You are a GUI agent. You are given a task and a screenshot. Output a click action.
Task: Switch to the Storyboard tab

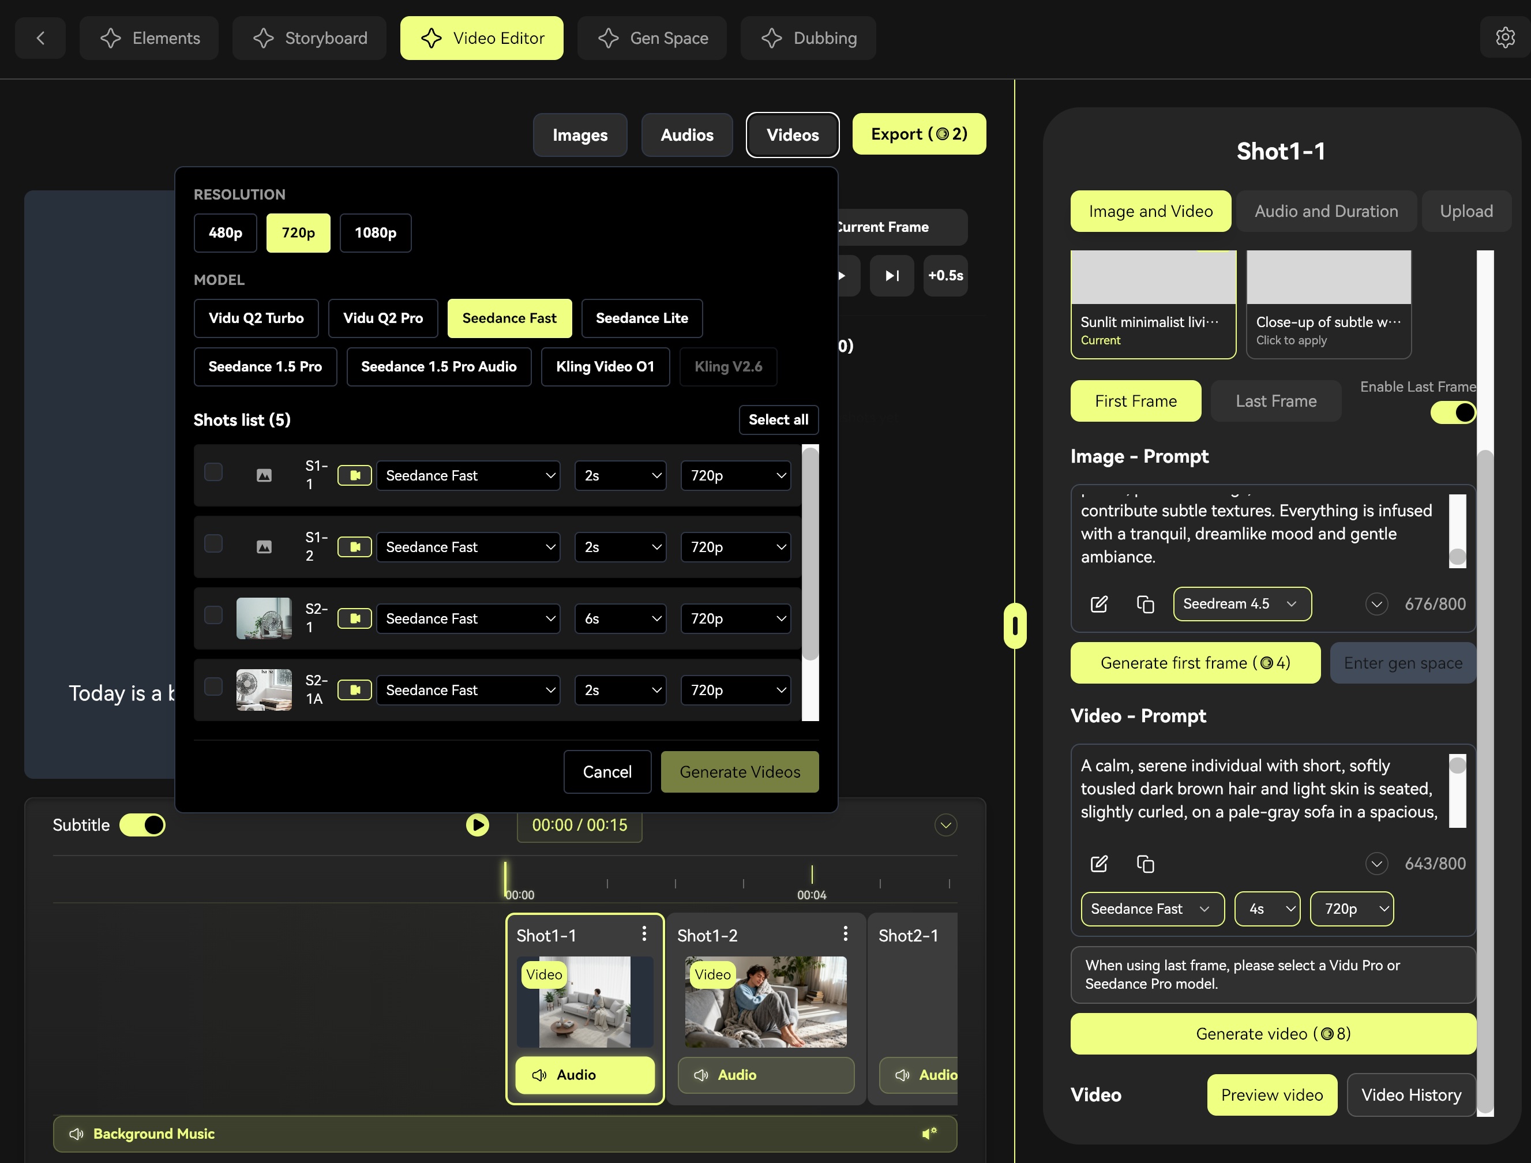coord(309,38)
